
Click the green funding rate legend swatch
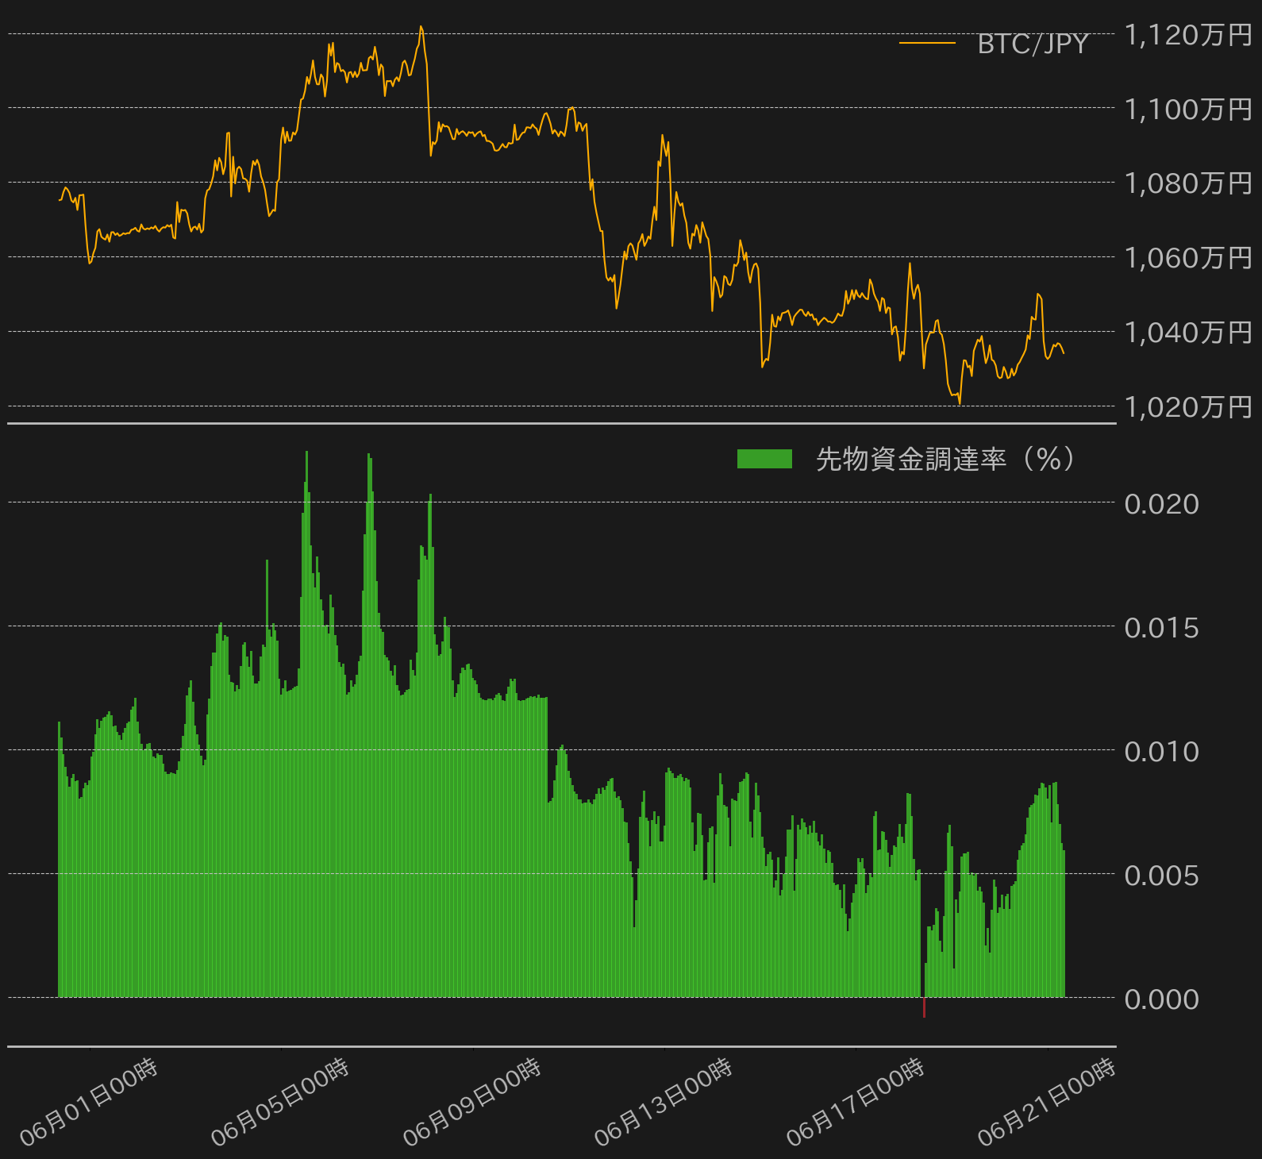click(764, 459)
